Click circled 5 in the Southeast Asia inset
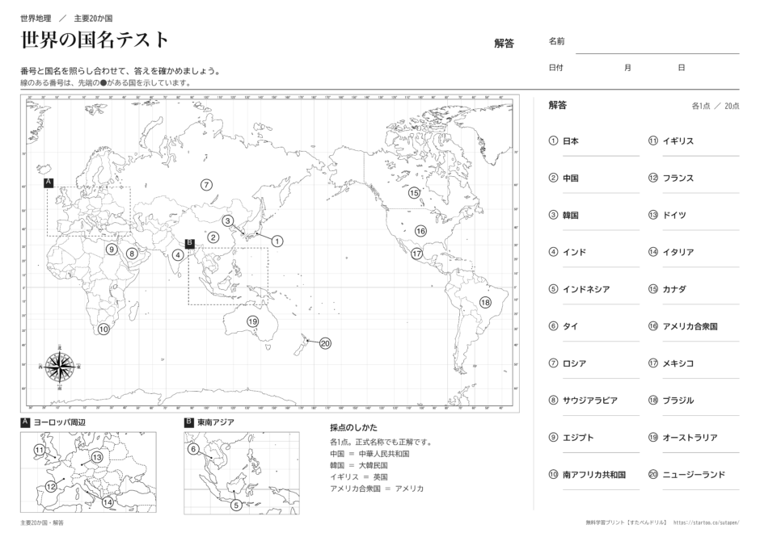Screen dimensions: 760x537 (236, 506)
